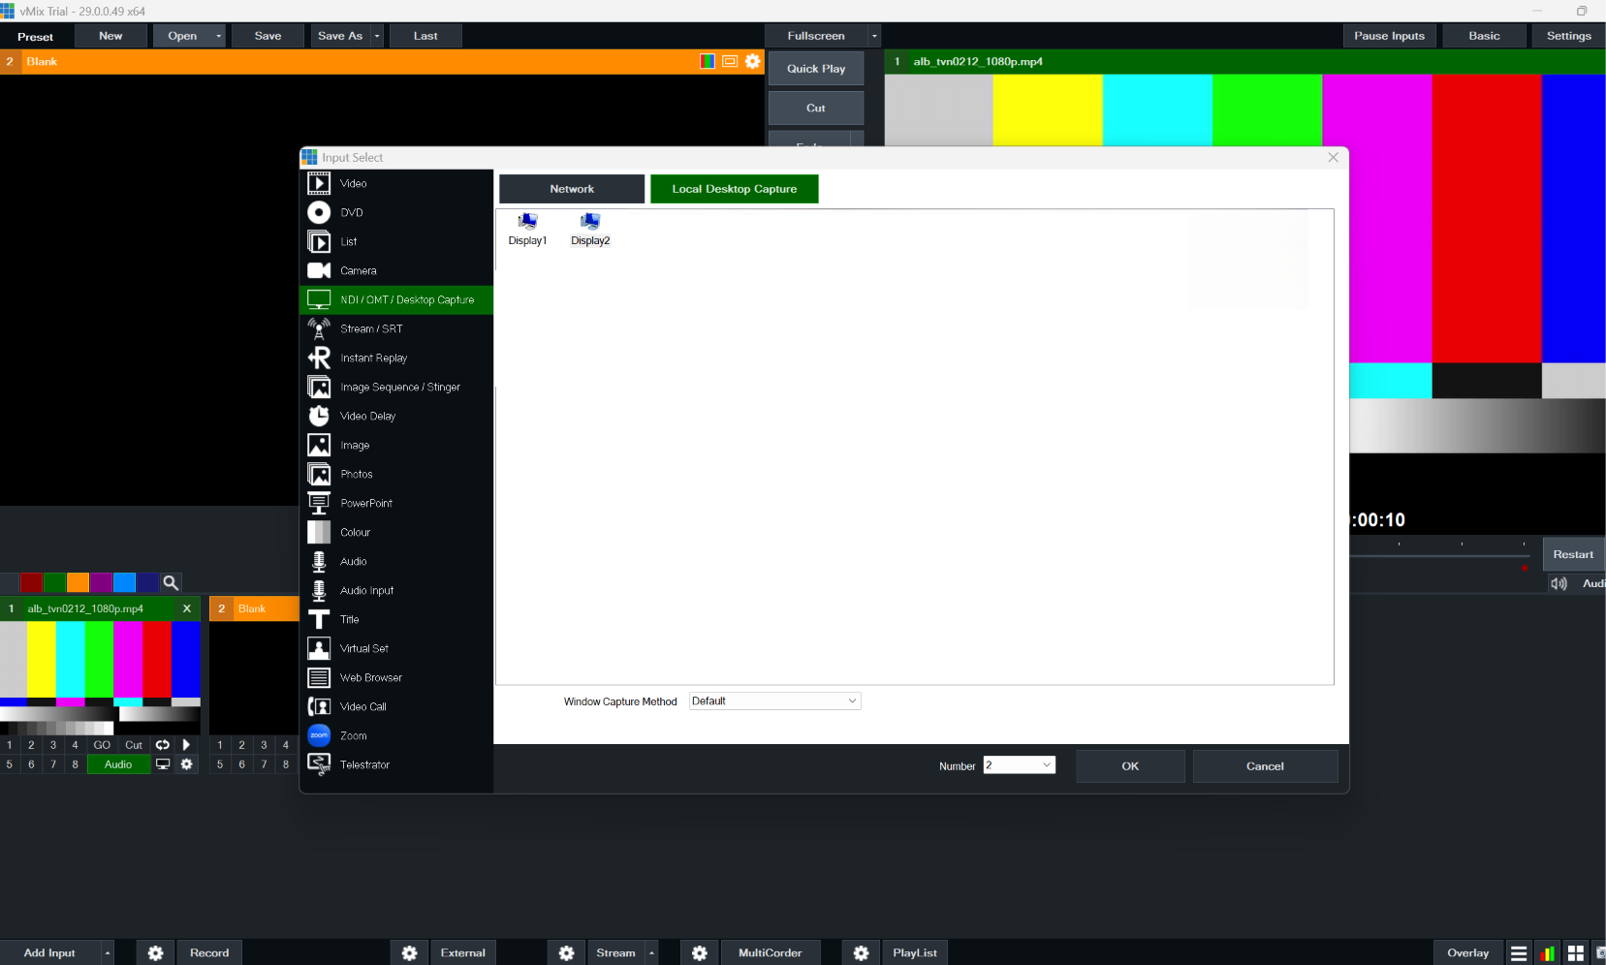Open preview colour correction icon
The width and height of the screenshot is (1606, 965).
coord(708,61)
